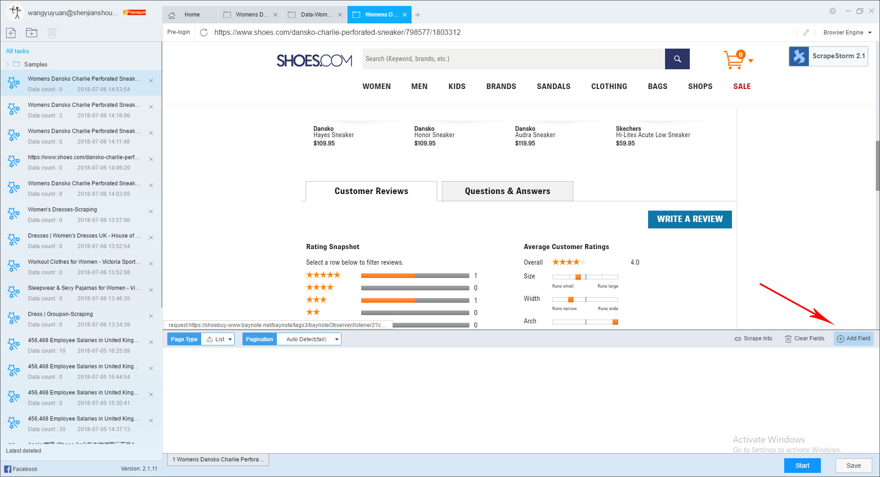This screenshot has width=880, height=477.
Task: Expand the cart dropdown arrow
Action: coord(751,61)
